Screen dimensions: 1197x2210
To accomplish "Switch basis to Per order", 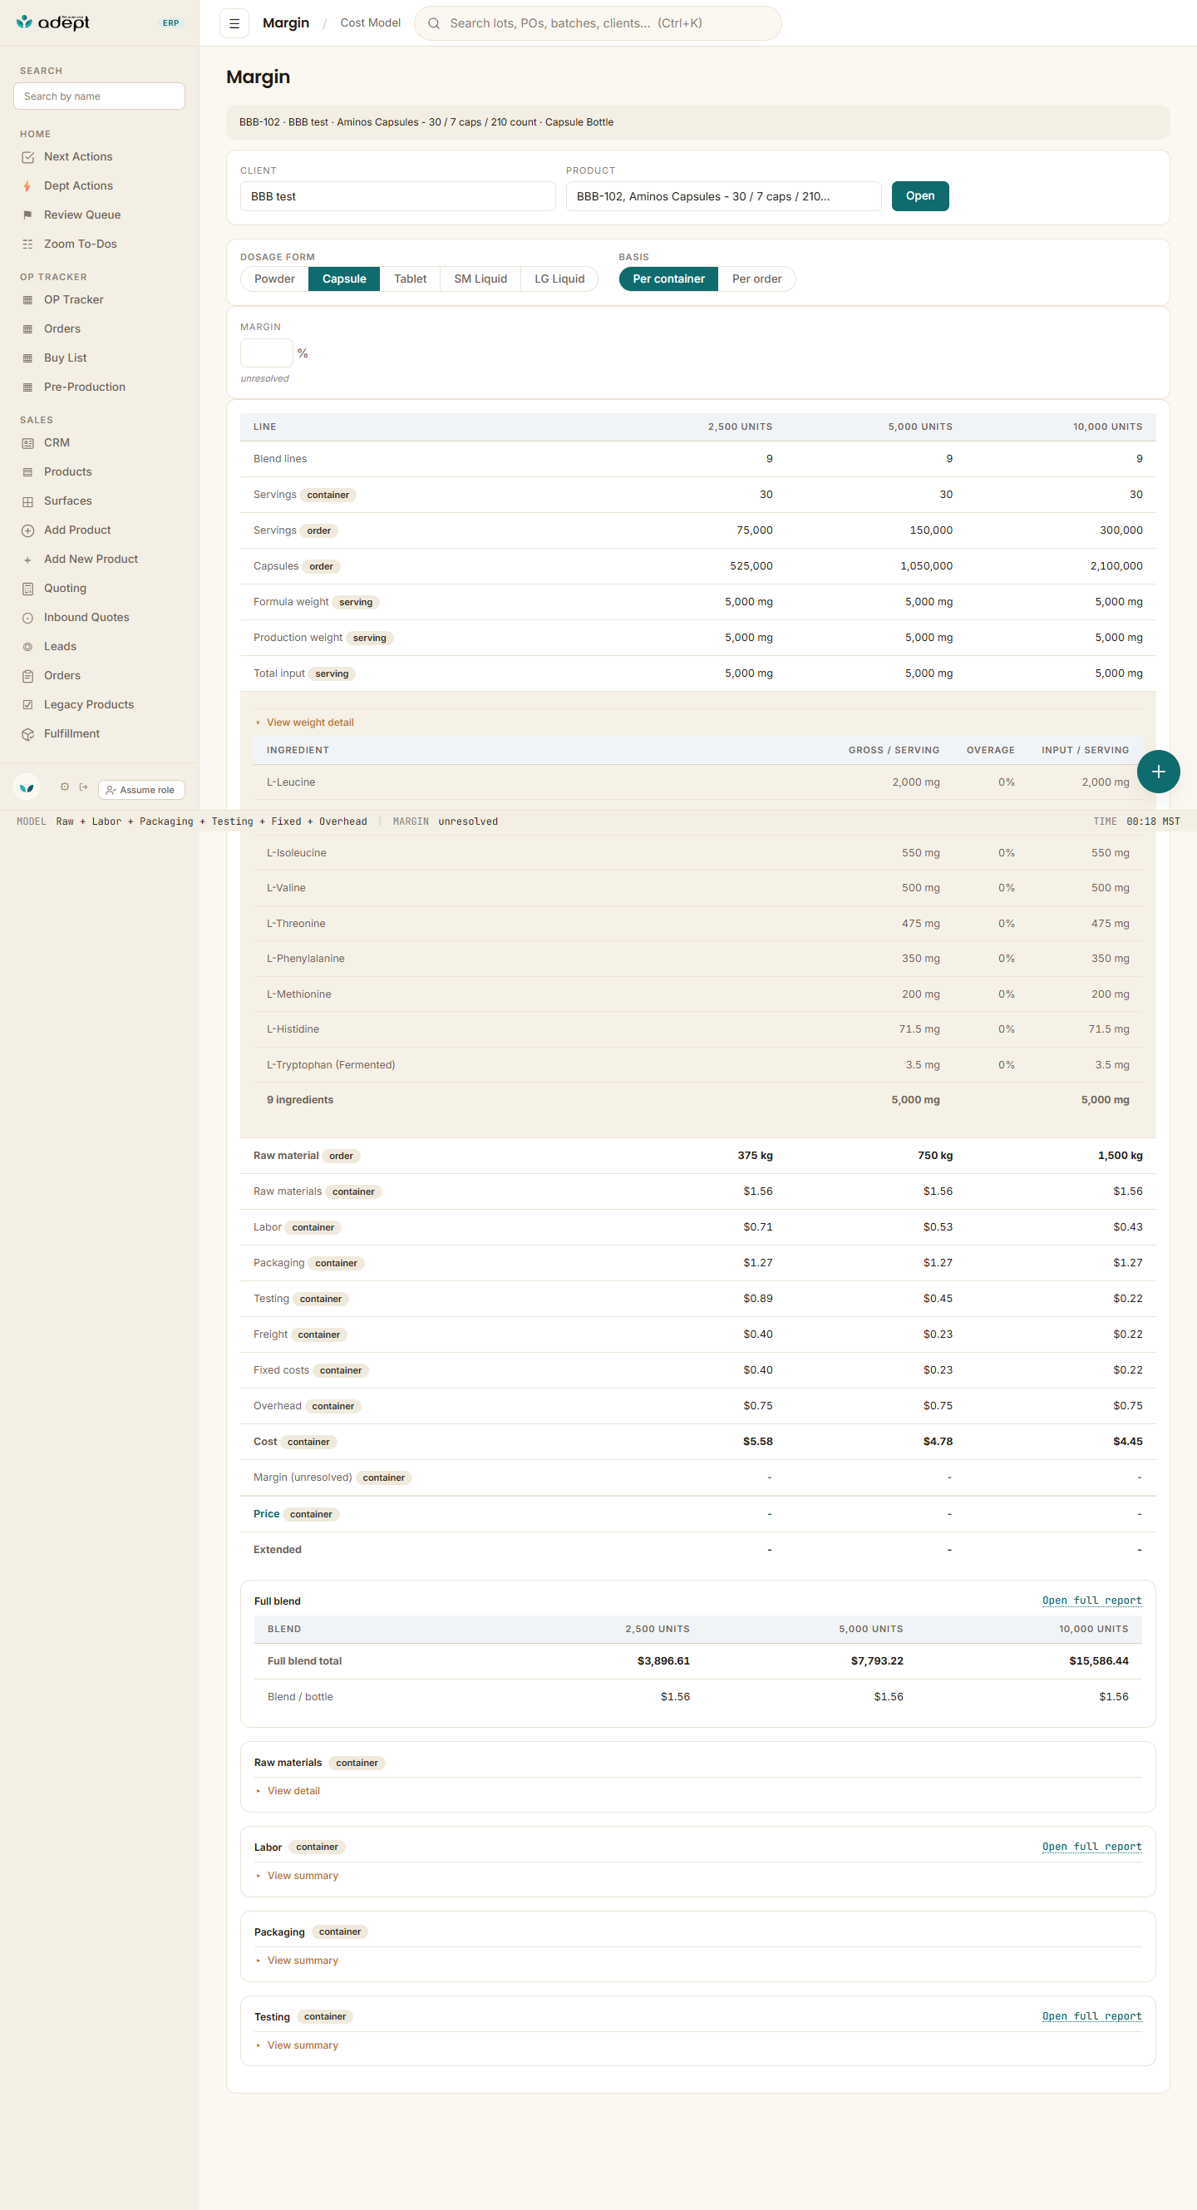I will (x=756, y=279).
